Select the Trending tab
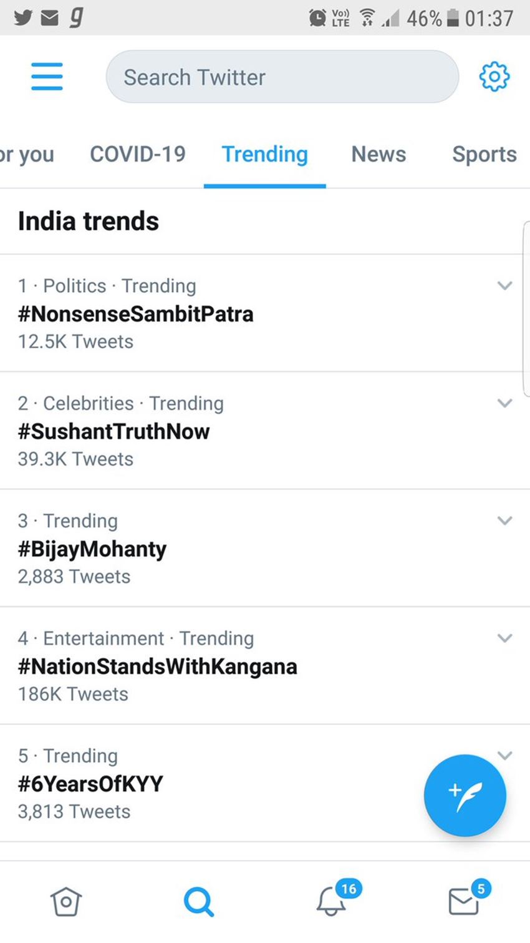The width and height of the screenshot is (530, 943). [x=265, y=154]
